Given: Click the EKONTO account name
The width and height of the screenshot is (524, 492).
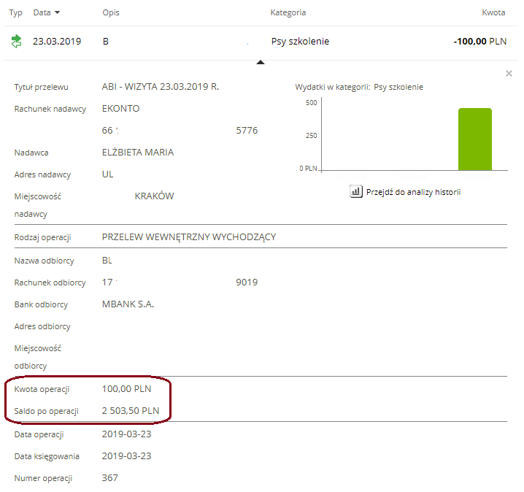Looking at the screenshot, I should coord(120,109).
